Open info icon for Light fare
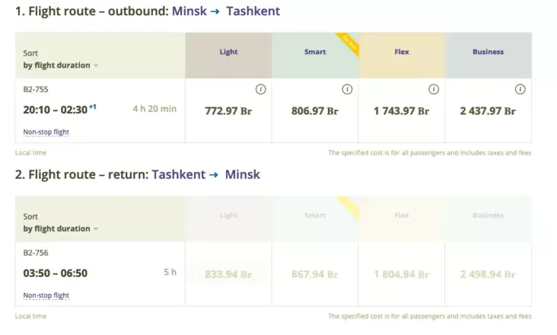Image resolution: width=557 pixels, height=335 pixels. tap(261, 89)
